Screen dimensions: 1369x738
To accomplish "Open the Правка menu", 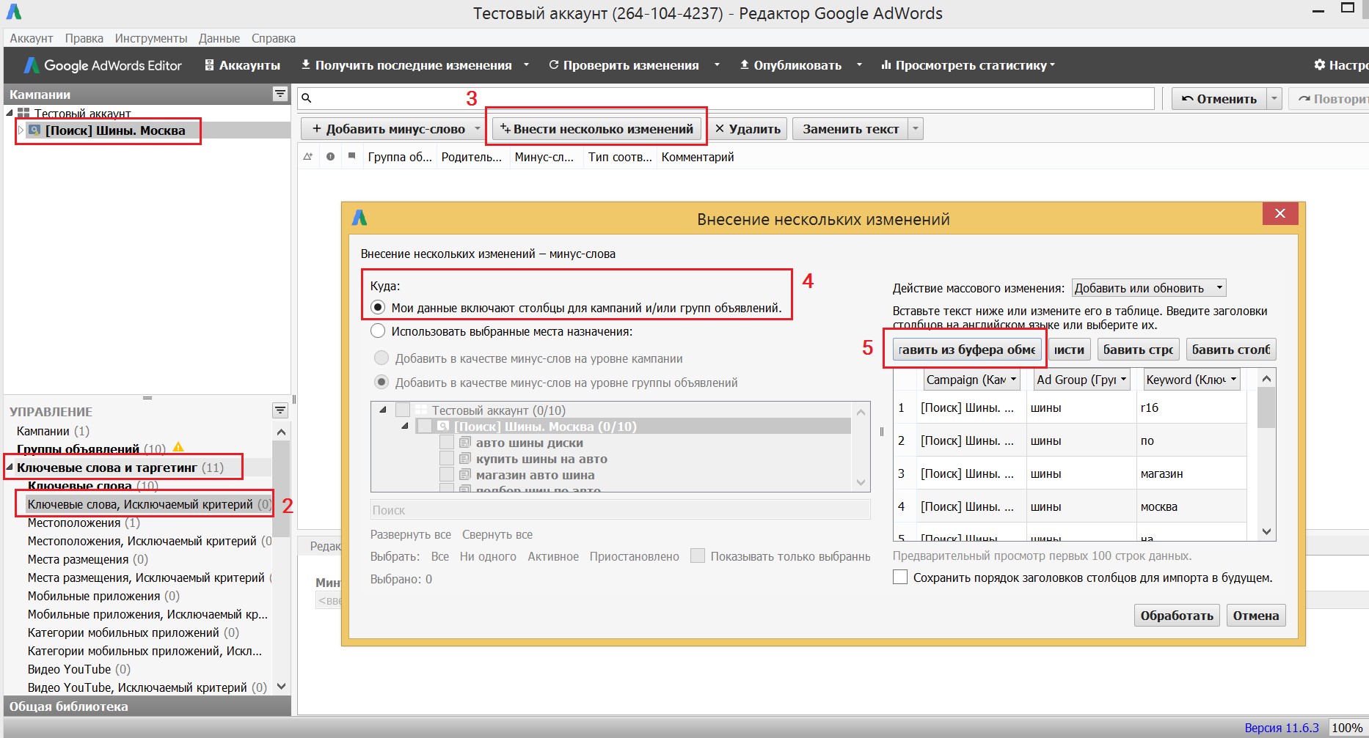I will (x=84, y=38).
